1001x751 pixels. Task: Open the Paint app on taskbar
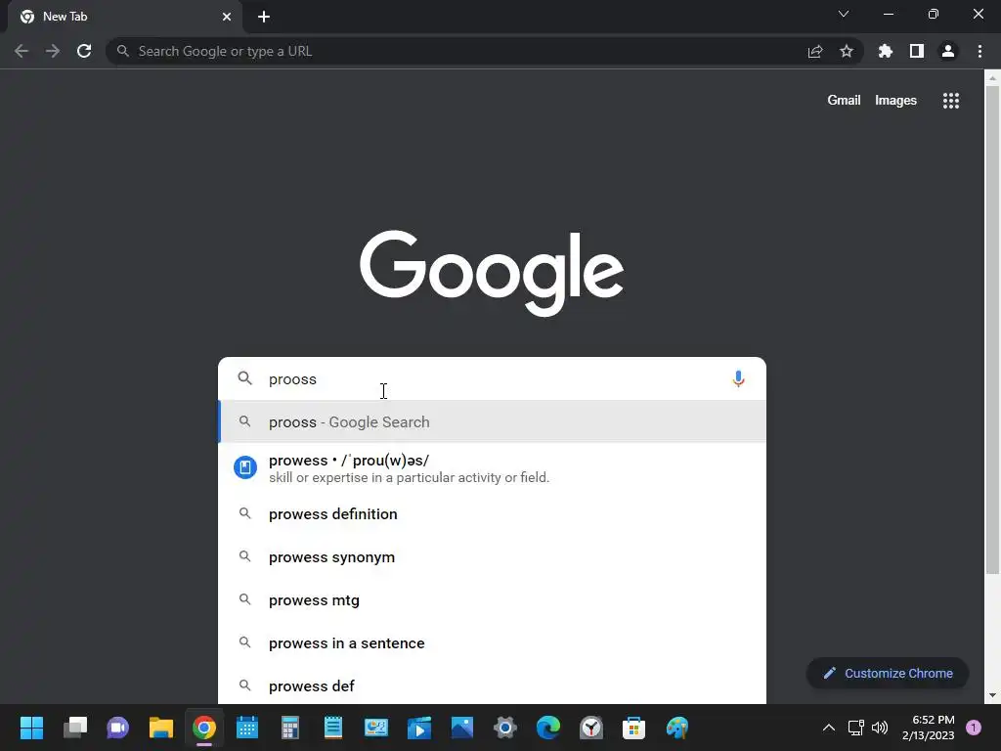pyautogui.click(x=677, y=728)
